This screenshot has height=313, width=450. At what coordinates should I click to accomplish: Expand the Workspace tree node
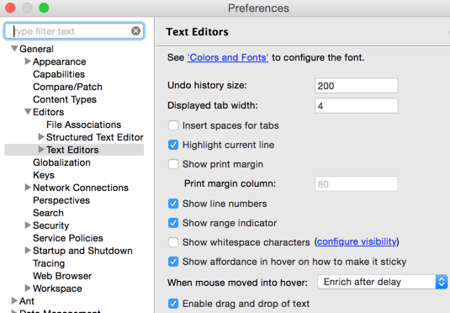coord(28,288)
